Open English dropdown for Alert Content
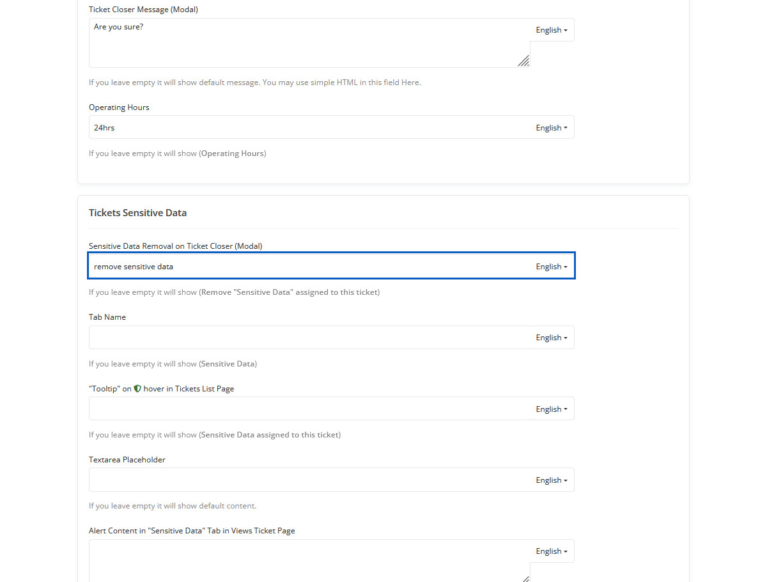Screen dimensions: 767x582 pyautogui.click(x=552, y=551)
